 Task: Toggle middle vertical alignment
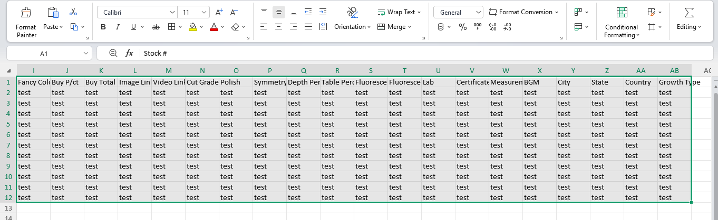point(279,12)
